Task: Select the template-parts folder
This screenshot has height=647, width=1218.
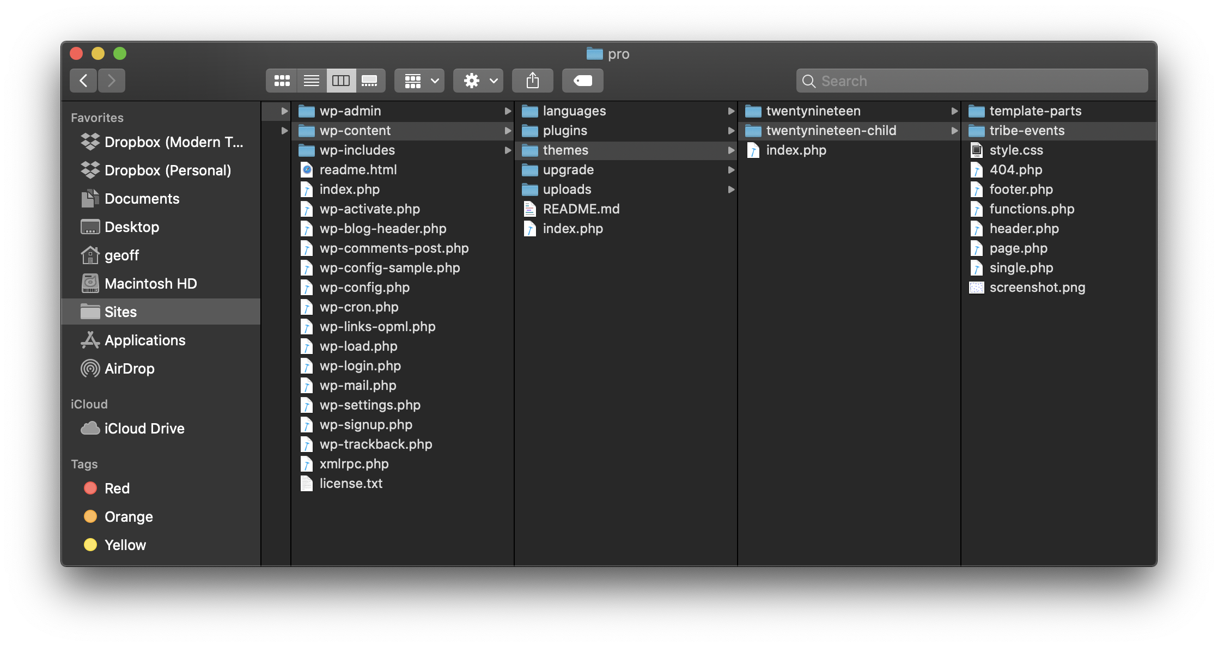Action: 1059,111
